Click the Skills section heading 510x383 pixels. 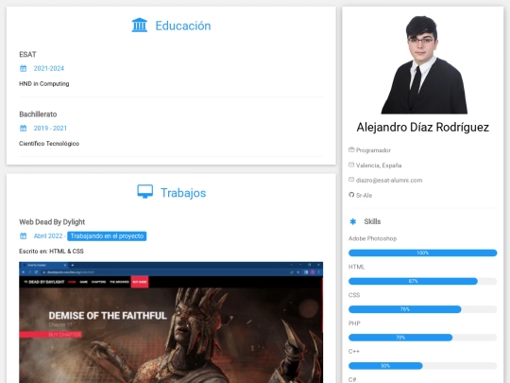pyautogui.click(x=372, y=221)
